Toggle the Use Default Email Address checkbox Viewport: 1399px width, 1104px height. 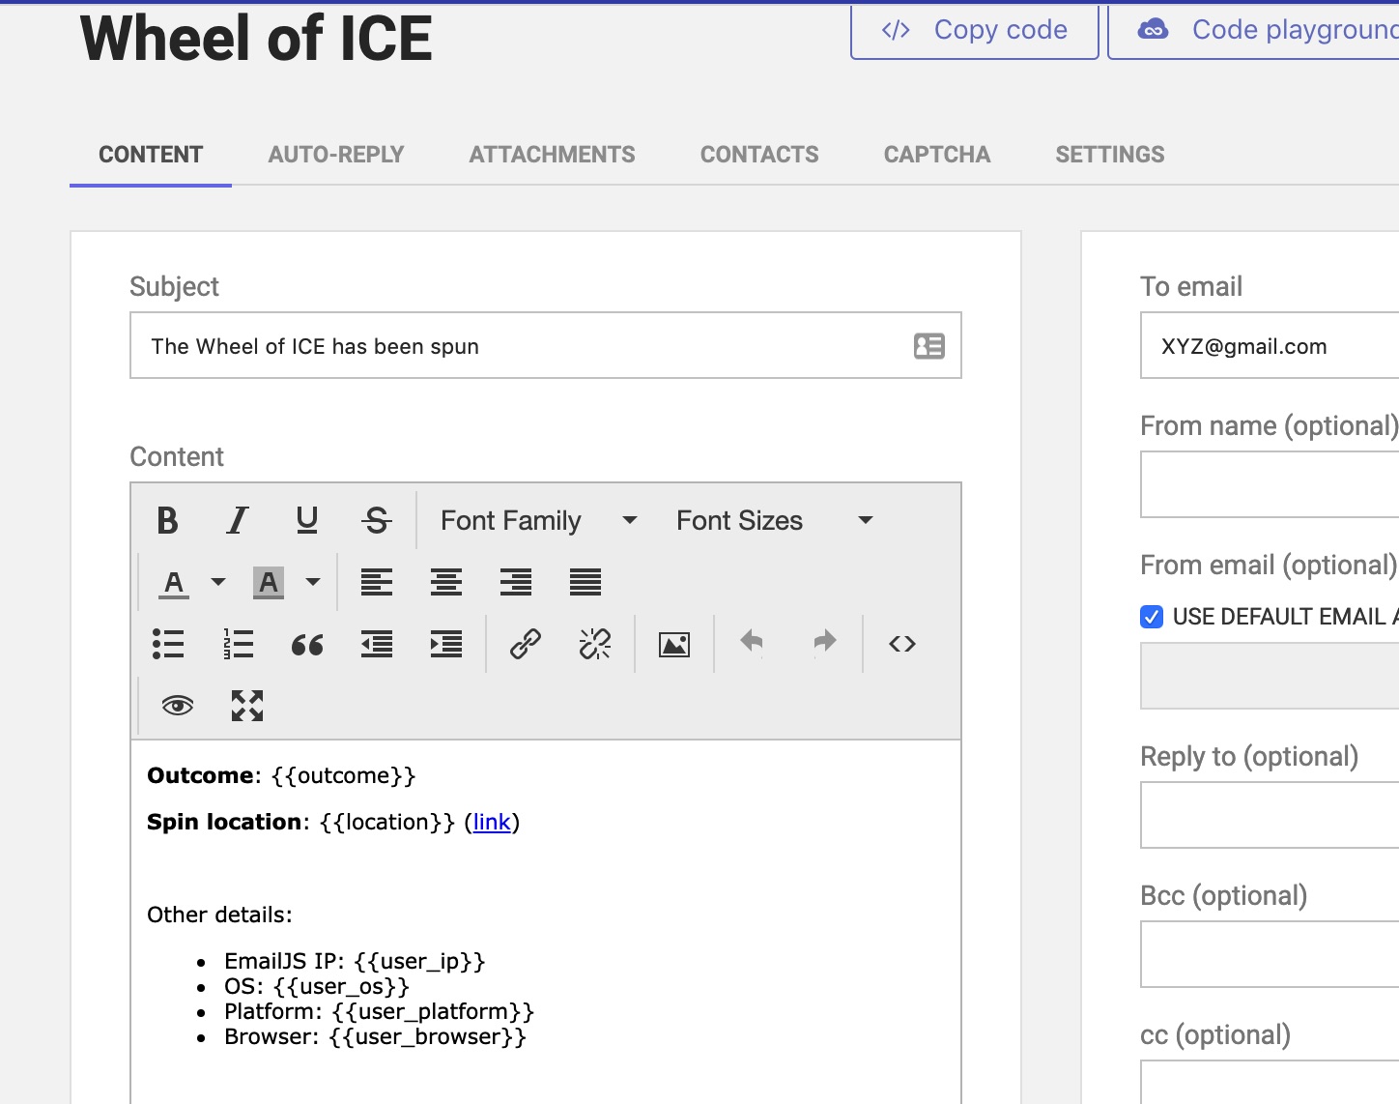[x=1152, y=617]
